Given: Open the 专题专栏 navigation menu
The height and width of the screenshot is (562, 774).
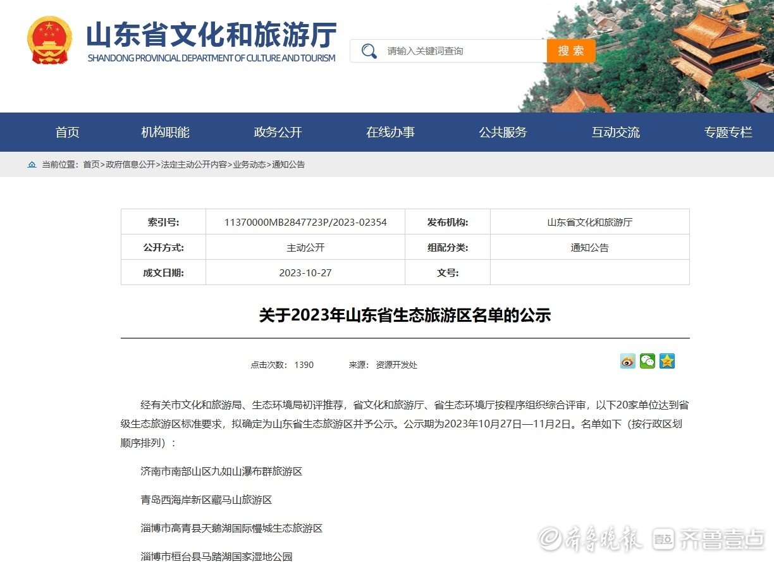Looking at the screenshot, I should pos(728,132).
